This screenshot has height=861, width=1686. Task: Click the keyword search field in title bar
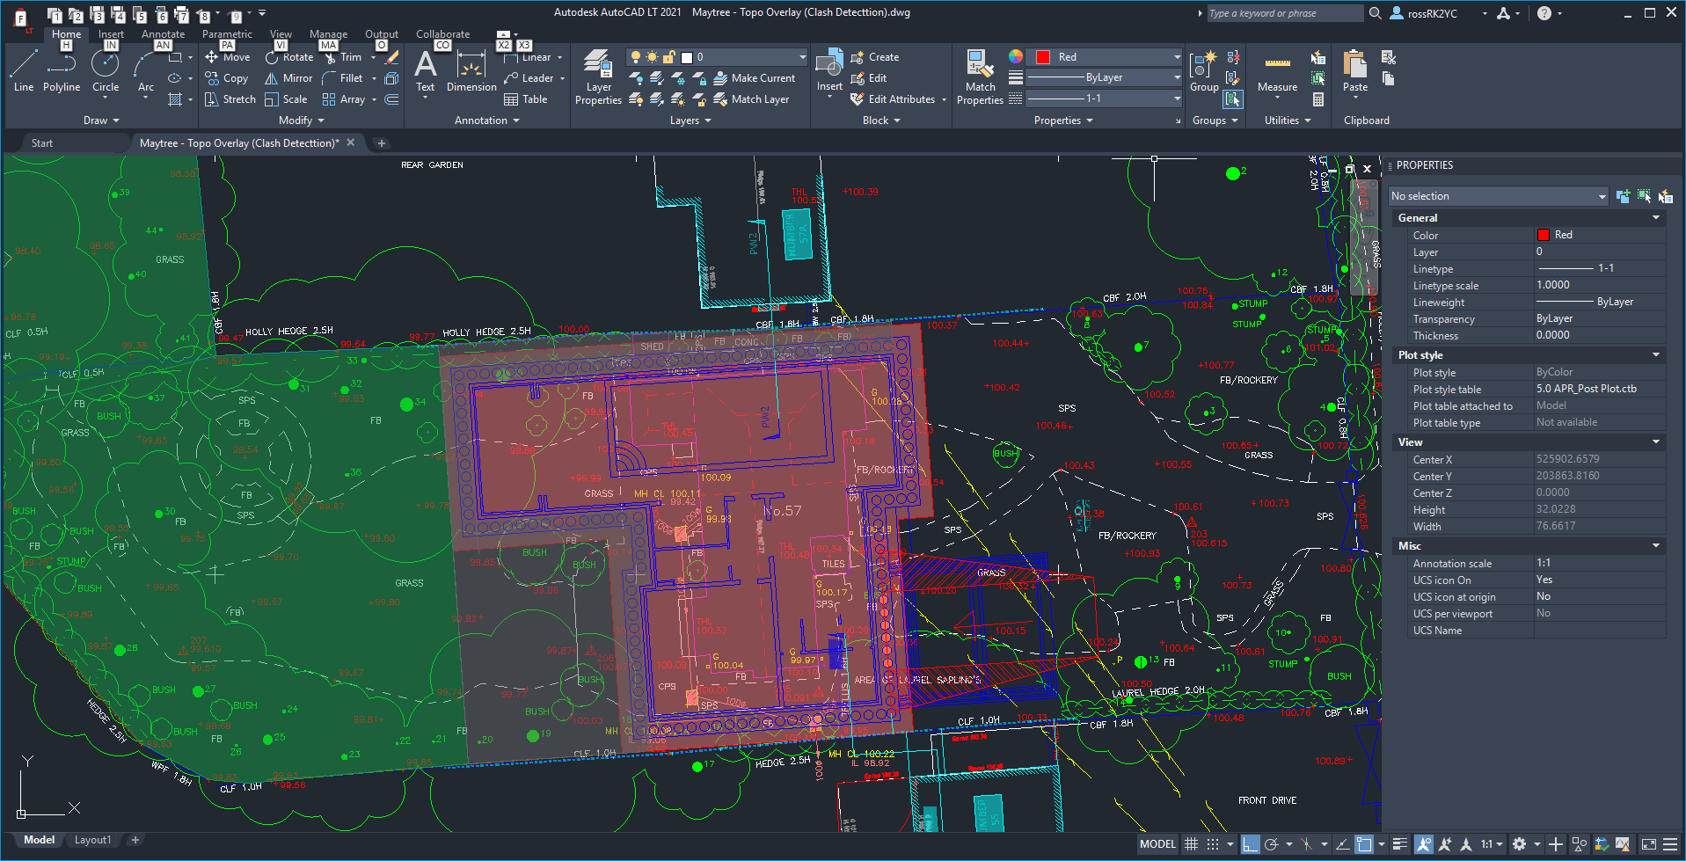pos(1284,12)
